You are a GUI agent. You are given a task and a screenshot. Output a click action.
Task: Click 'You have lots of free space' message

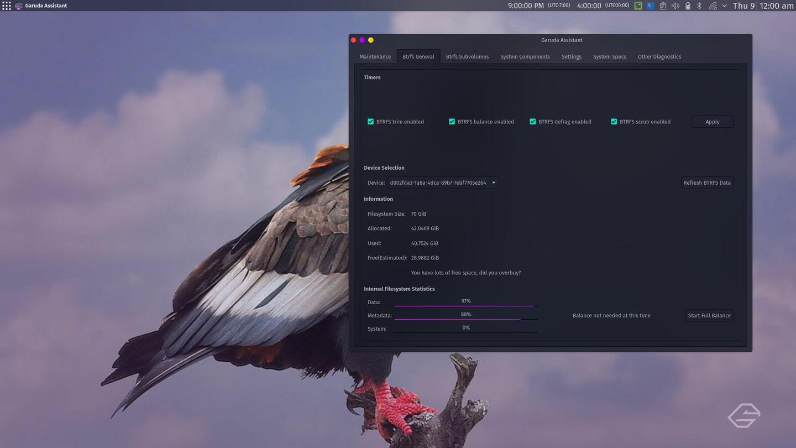(466, 273)
